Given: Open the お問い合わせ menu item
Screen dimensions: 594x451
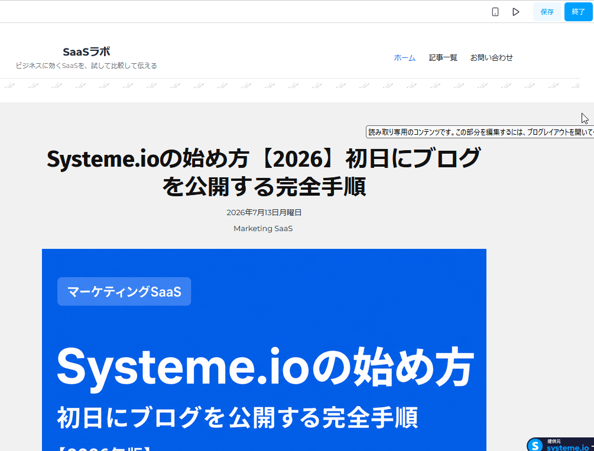Looking at the screenshot, I should pos(491,57).
